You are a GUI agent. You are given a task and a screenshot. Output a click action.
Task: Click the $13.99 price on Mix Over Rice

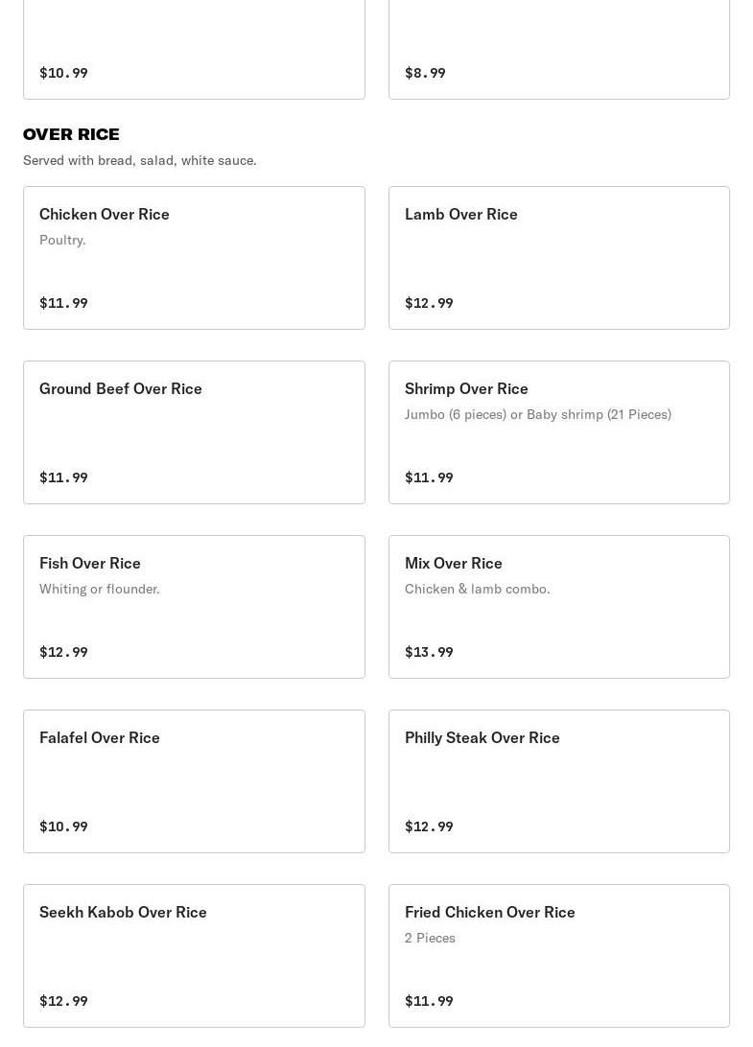(x=429, y=652)
